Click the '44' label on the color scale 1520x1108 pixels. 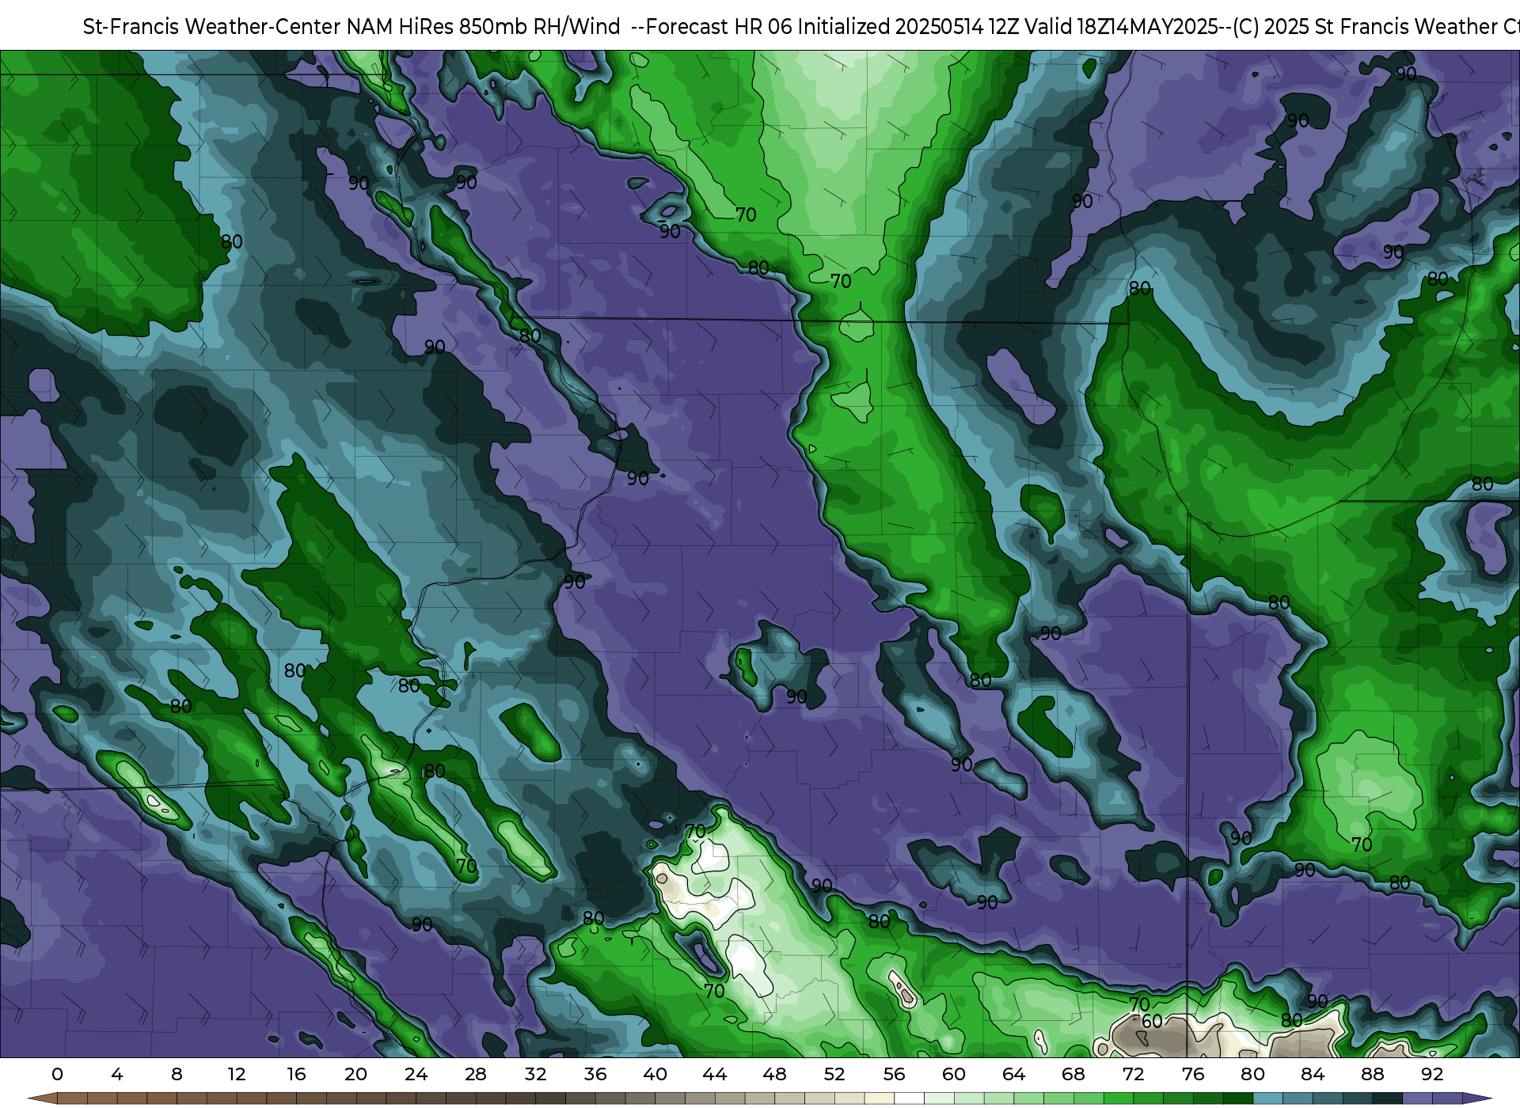(715, 1074)
